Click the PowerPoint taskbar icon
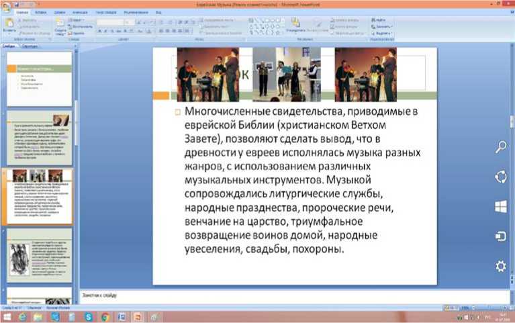 [x=138, y=317]
